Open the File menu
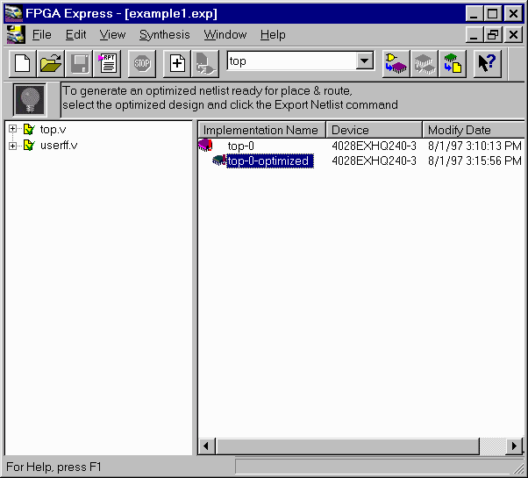Screen dimensions: 528x478 pyautogui.click(x=42, y=35)
